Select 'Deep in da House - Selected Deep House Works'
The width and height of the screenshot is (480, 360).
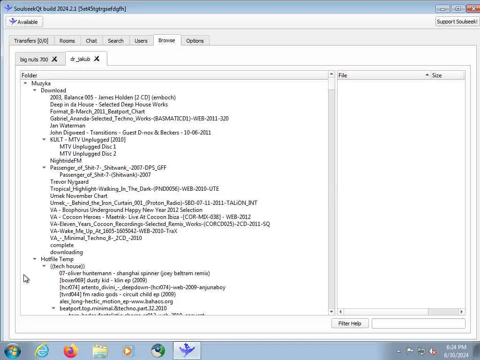(109, 105)
